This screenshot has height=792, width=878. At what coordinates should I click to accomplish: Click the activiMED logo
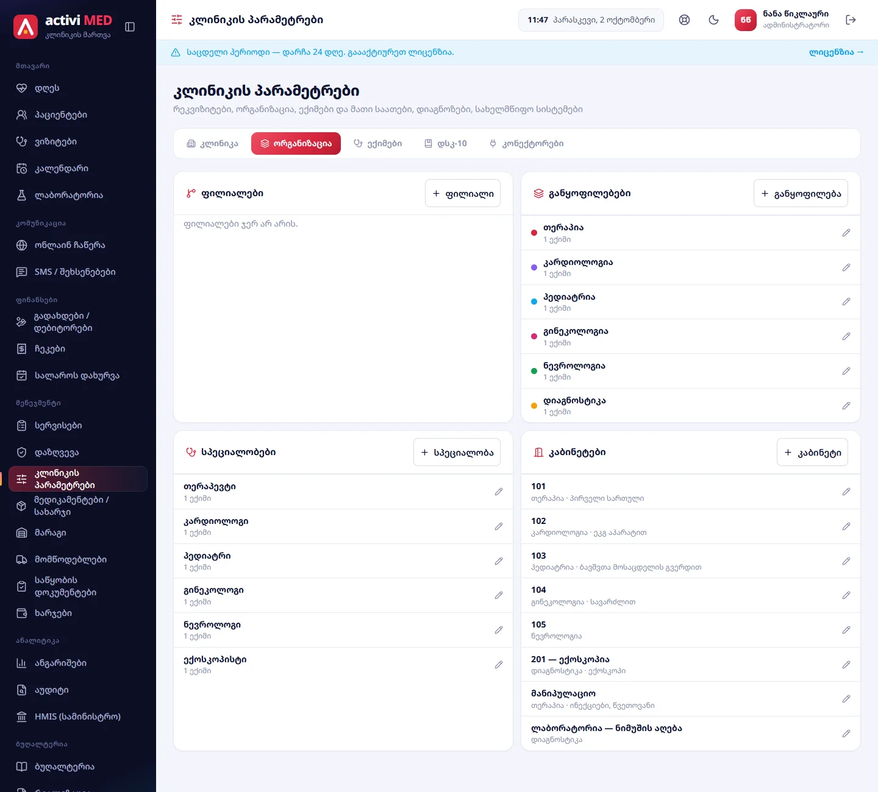coord(62,27)
